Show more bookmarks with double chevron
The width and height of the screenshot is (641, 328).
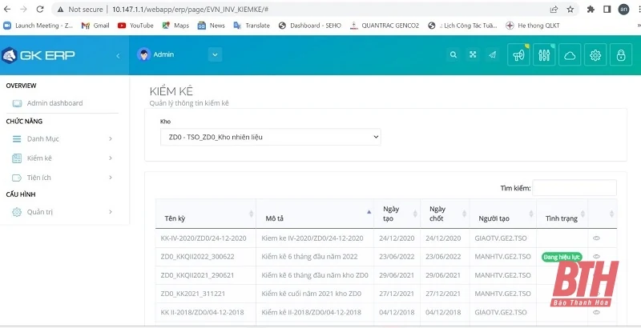[638, 26]
